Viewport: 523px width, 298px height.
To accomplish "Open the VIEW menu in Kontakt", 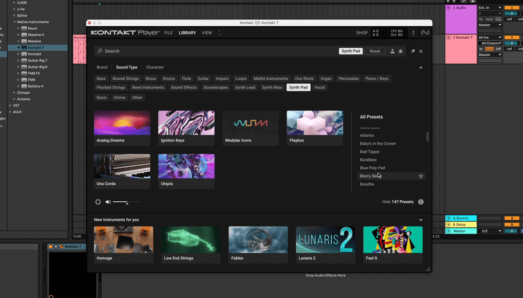I will (207, 33).
